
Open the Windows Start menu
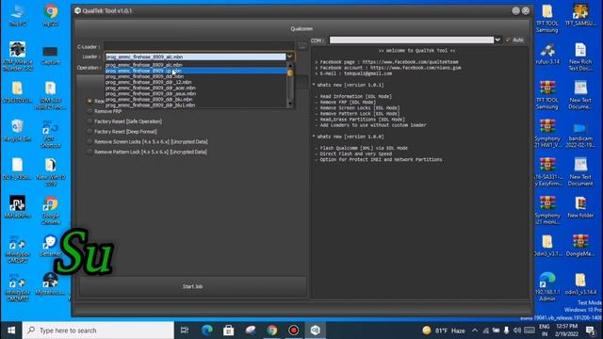point(11,331)
